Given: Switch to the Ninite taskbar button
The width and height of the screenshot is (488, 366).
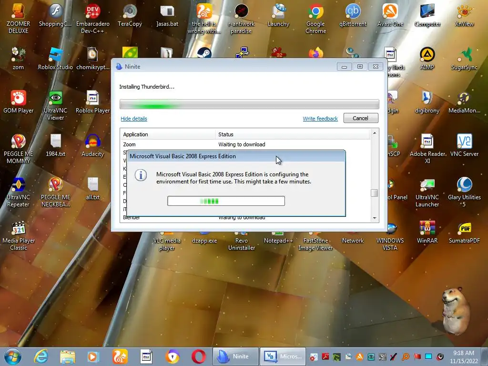Looking at the screenshot, I should coord(235,356).
